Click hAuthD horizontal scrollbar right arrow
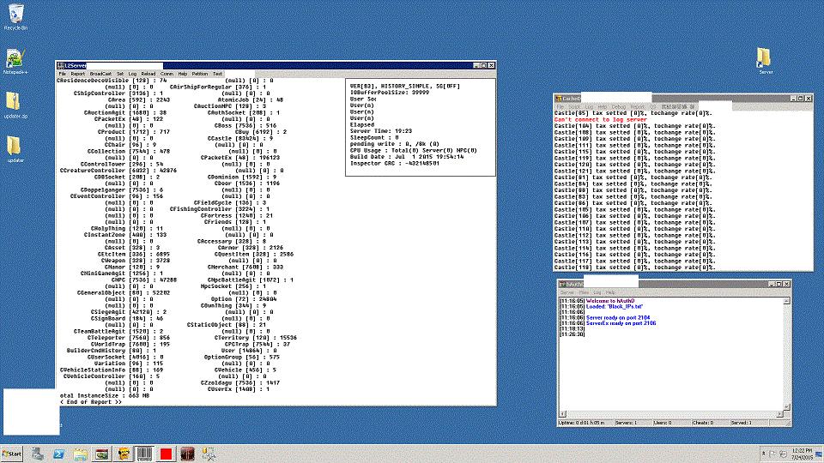The height and width of the screenshot is (463, 824). click(780, 413)
